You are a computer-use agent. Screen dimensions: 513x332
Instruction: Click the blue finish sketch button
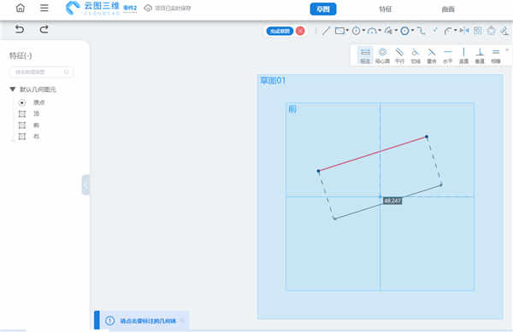pos(280,31)
